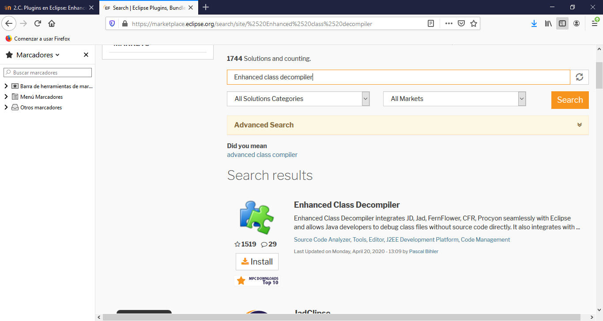This screenshot has height=321, width=603.
Task: Open the Firefox home page
Action: [x=52, y=23]
